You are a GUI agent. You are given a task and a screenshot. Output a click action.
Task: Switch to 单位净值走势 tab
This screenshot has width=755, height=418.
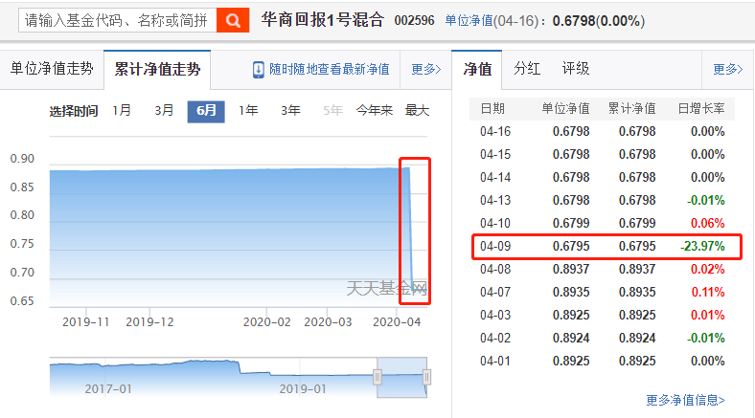click(52, 69)
